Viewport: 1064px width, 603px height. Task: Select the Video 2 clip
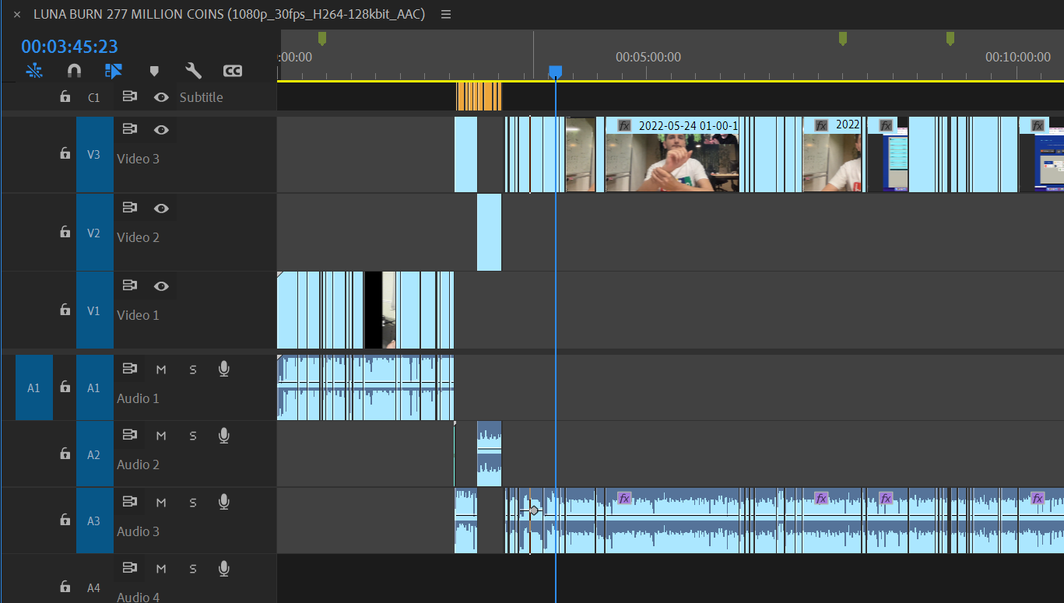(490, 232)
